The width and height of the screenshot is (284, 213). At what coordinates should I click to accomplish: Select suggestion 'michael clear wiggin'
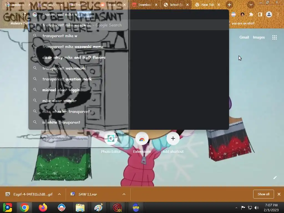(129, 90)
